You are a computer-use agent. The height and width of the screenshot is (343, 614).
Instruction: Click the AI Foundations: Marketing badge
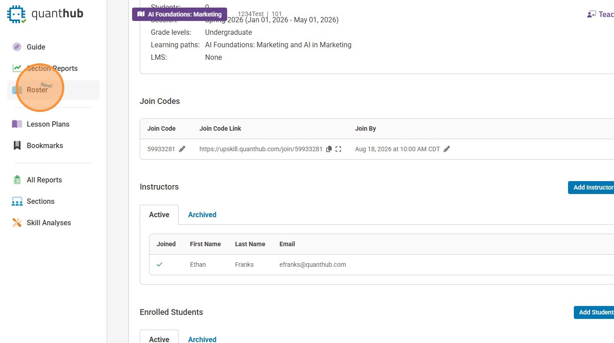coord(180,14)
